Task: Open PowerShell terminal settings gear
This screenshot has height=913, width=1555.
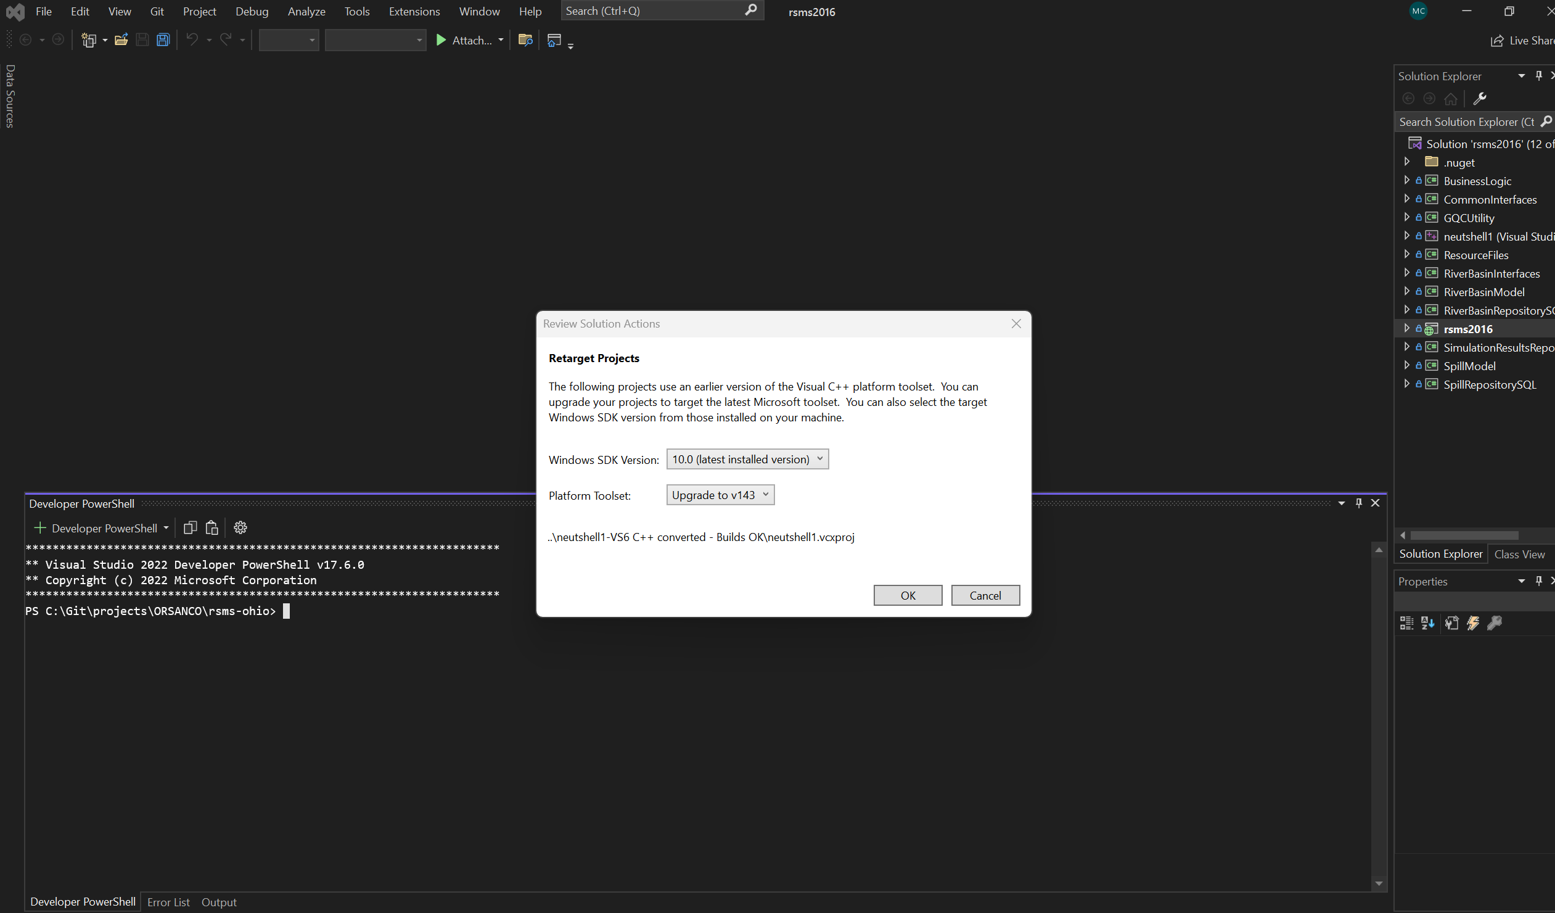Action: click(240, 528)
